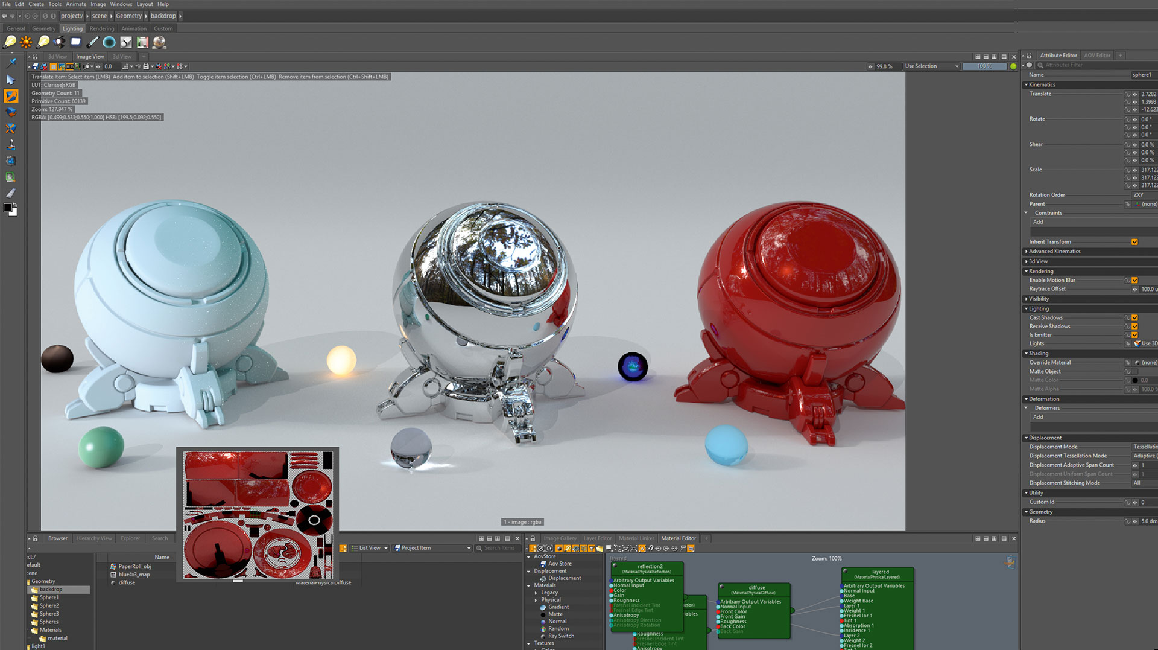
Task: Uncheck Receive Shadows
Action: coord(1134,327)
